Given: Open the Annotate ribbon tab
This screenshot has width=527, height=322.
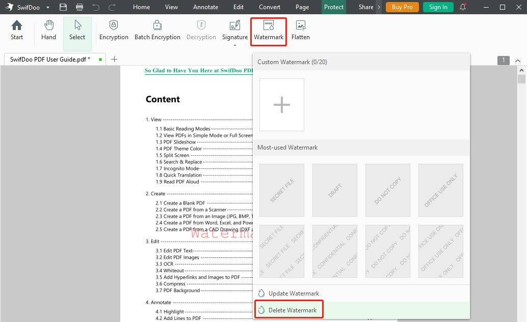Looking at the screenshot, I should tap(206, 7).
